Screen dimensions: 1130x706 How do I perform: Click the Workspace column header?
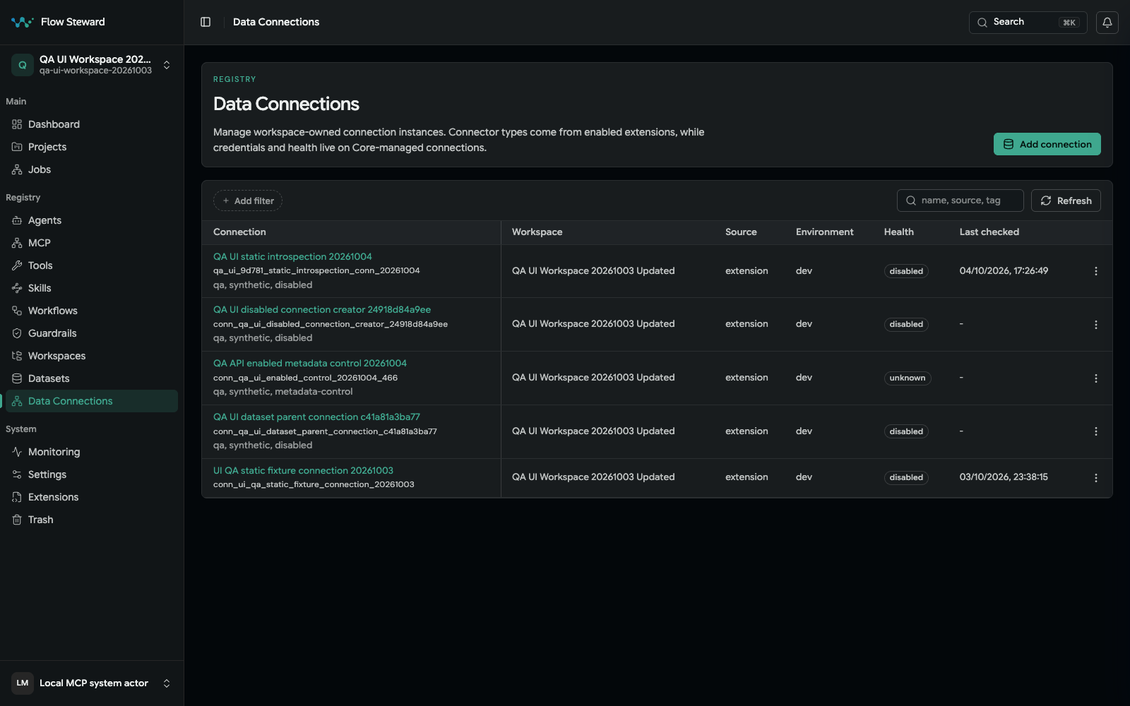point(537,232)
